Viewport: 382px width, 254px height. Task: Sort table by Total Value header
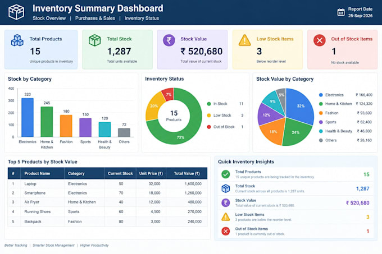click(x=187, y=173)
